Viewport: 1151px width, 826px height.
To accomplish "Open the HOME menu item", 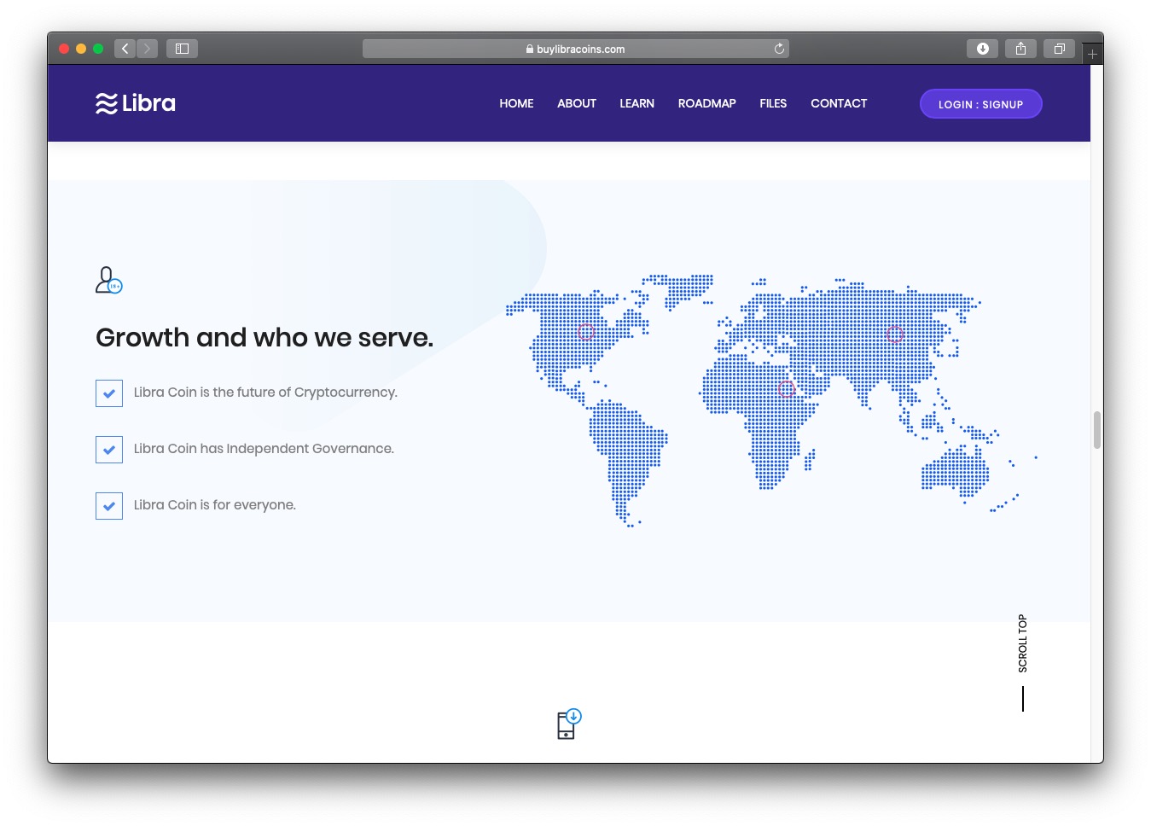I will coord(516,103).
